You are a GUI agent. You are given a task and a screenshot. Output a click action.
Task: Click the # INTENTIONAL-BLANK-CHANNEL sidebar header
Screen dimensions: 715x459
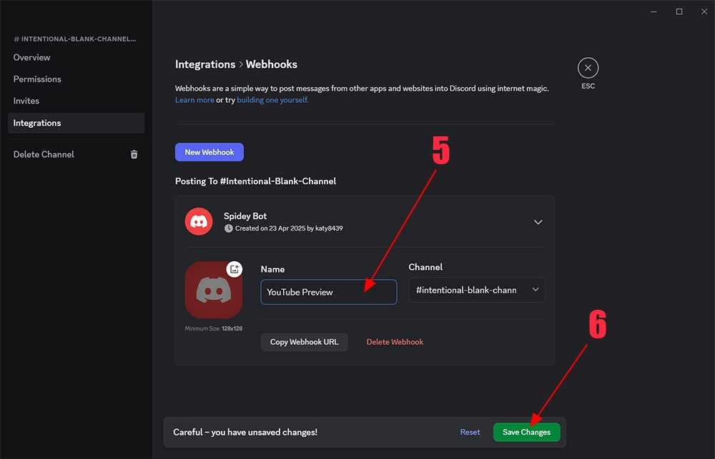[x=75, y=39]
